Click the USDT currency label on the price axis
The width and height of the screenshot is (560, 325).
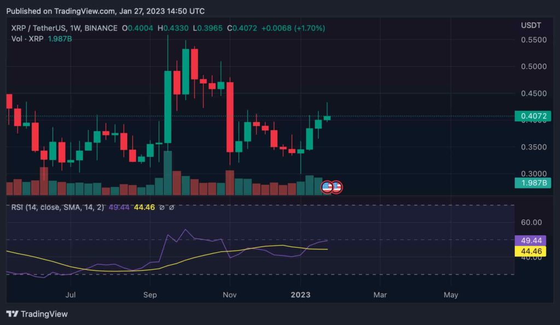(x=530, y=25)
